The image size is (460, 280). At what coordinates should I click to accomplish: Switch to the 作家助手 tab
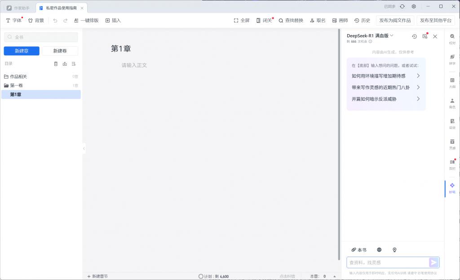[x=18, y=8]
